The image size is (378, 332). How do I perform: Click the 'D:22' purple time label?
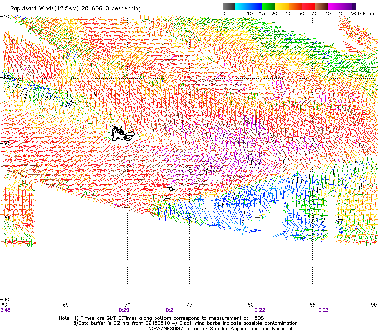pyautogui.click(x=259, y=310)
